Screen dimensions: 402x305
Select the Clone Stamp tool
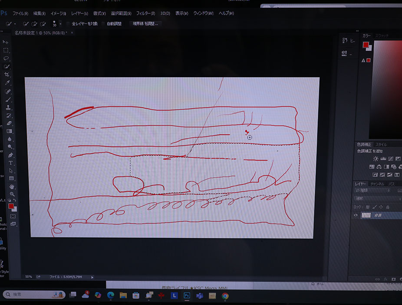[8, 107]
